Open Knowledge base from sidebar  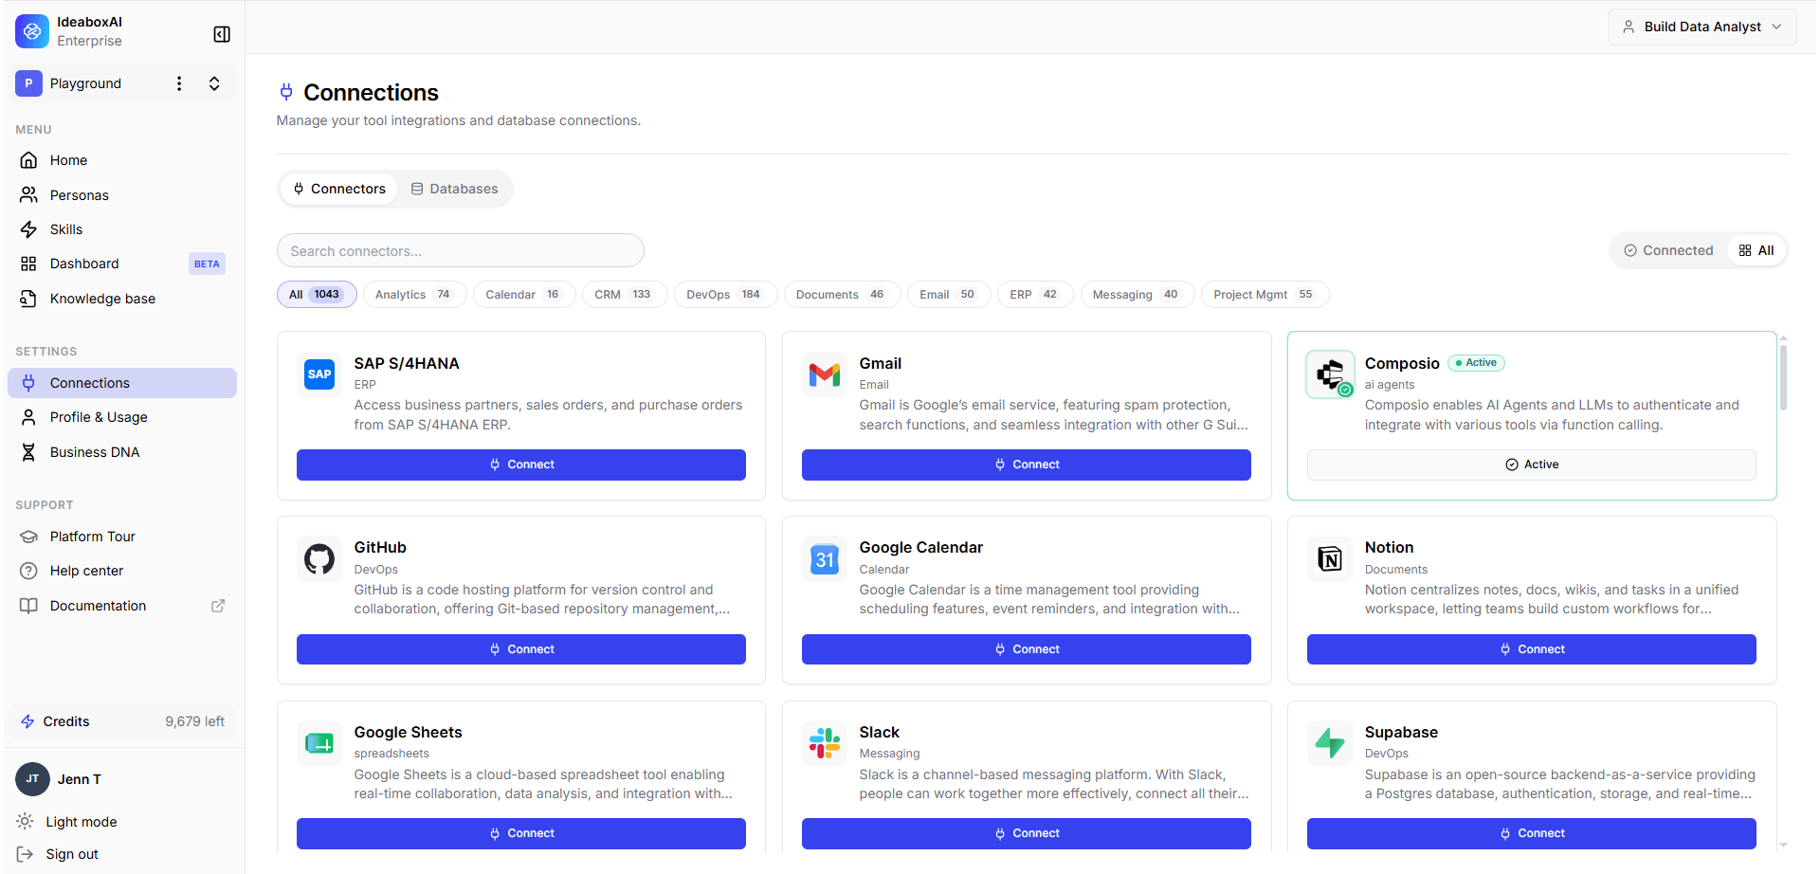point(121,299)
